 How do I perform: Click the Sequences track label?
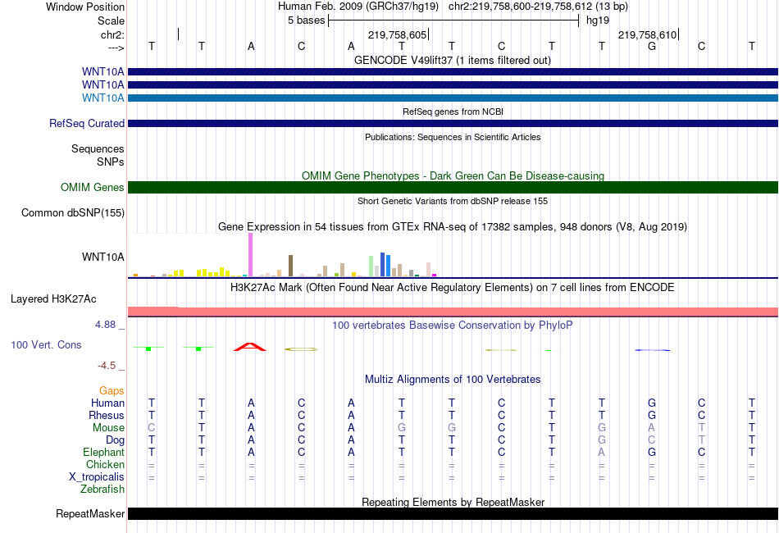pyautogui.click(x=98, y=148)
